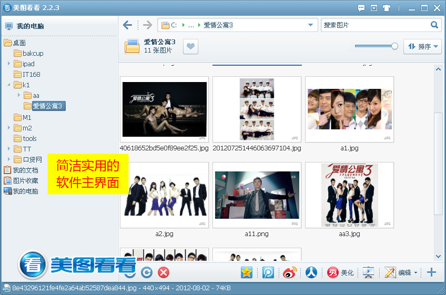Click the search magnifier icon
Image resolution: width=446 pixels, height=295 pixels.
[x=434, y=25]
